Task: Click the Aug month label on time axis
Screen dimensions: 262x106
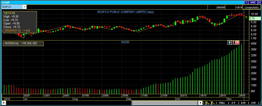Action: point(75,99)
